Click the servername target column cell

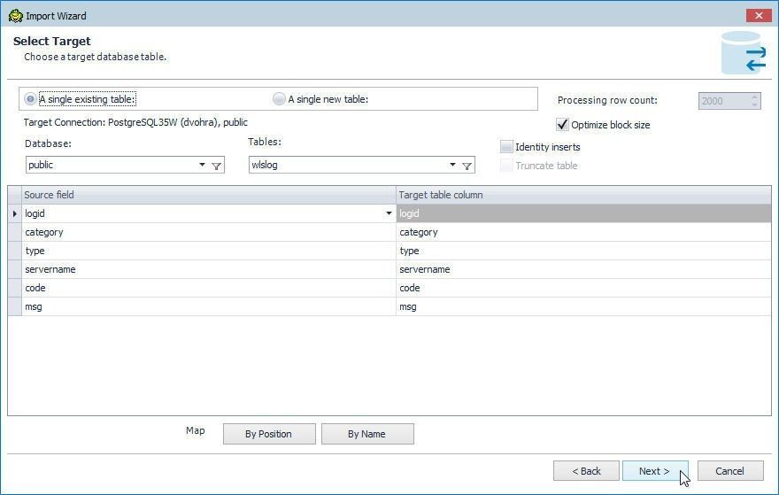[583, 269]
